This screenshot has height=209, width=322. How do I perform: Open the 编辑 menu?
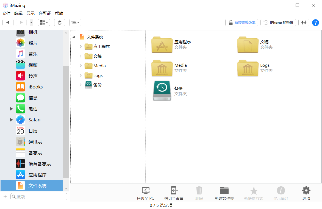(x=18, y=13)
